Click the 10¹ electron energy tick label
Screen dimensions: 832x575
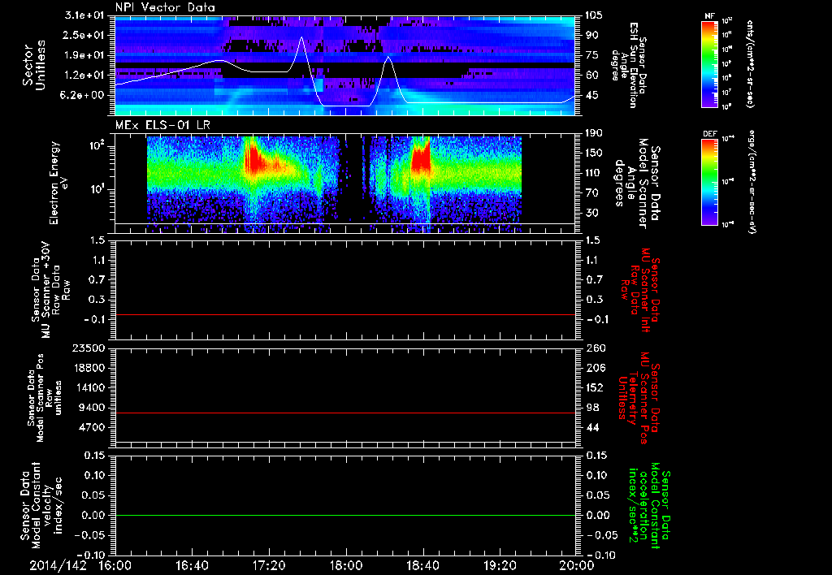click(97, 189)
